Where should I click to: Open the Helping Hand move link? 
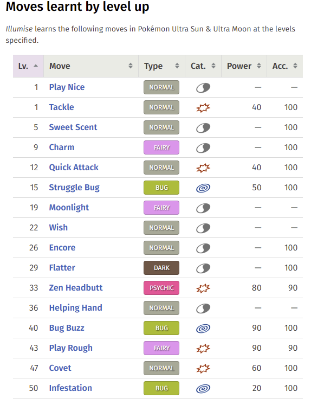click(76, 308)
